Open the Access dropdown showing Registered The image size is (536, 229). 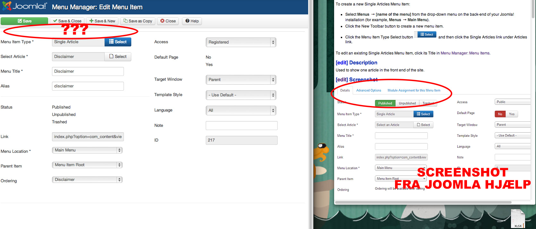coord(241,42)
